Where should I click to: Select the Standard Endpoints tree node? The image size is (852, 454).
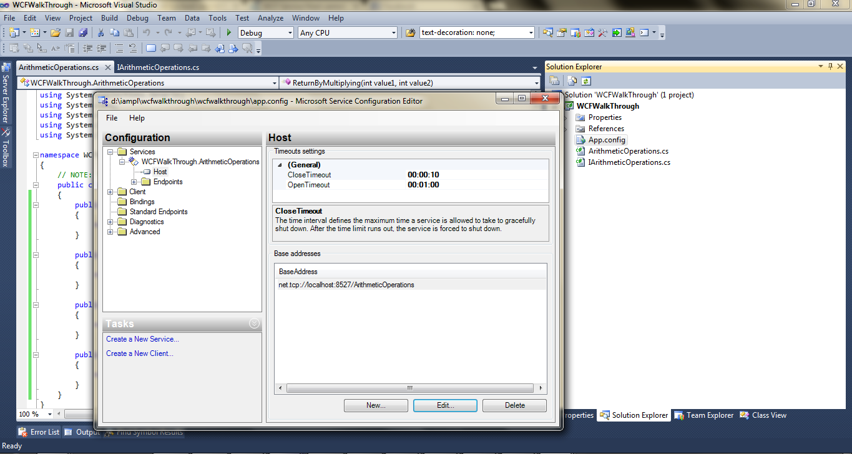[159, 212]
